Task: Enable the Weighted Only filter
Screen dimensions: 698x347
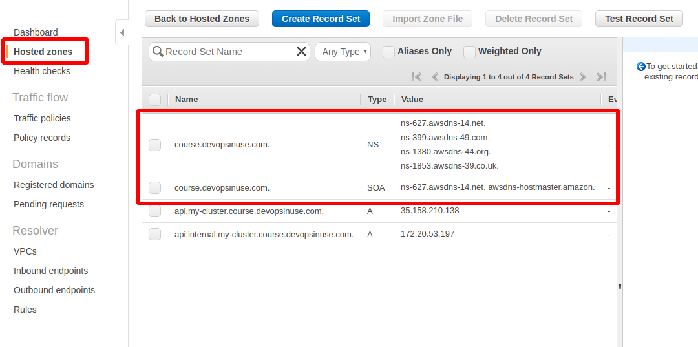Action: (470, 52)
